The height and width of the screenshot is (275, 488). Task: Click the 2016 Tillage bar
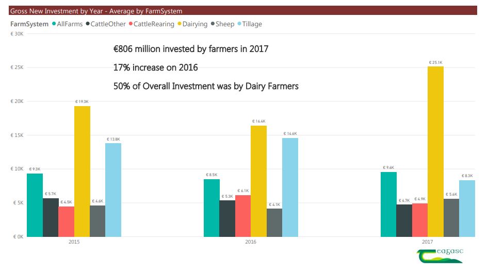[x=290, y=187]
